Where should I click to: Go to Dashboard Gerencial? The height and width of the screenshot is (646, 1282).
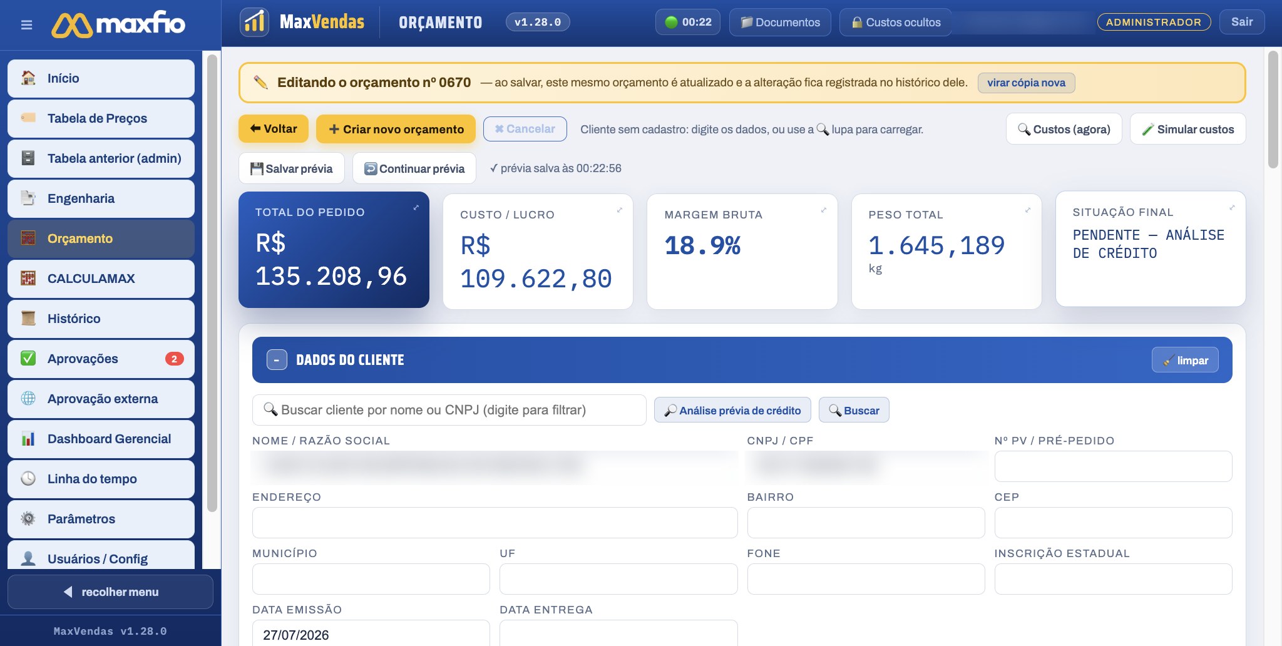(x=101, y=439)
